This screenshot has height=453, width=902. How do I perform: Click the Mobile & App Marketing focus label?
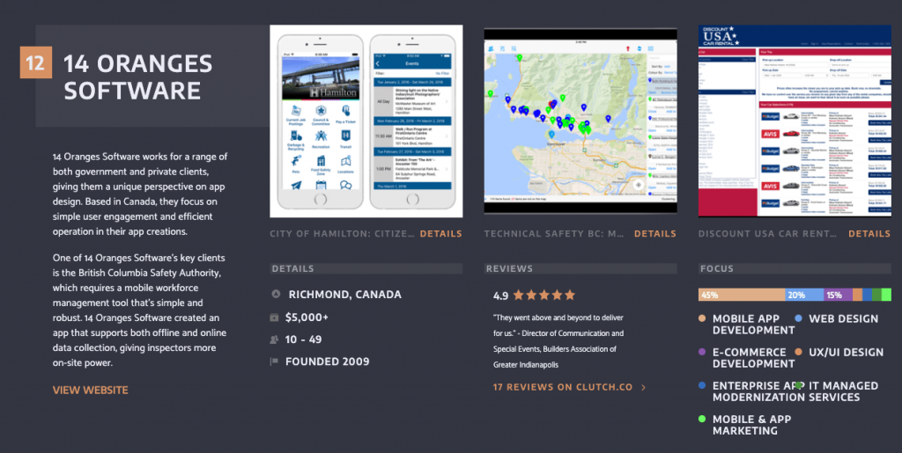click(x=752, y=425)
